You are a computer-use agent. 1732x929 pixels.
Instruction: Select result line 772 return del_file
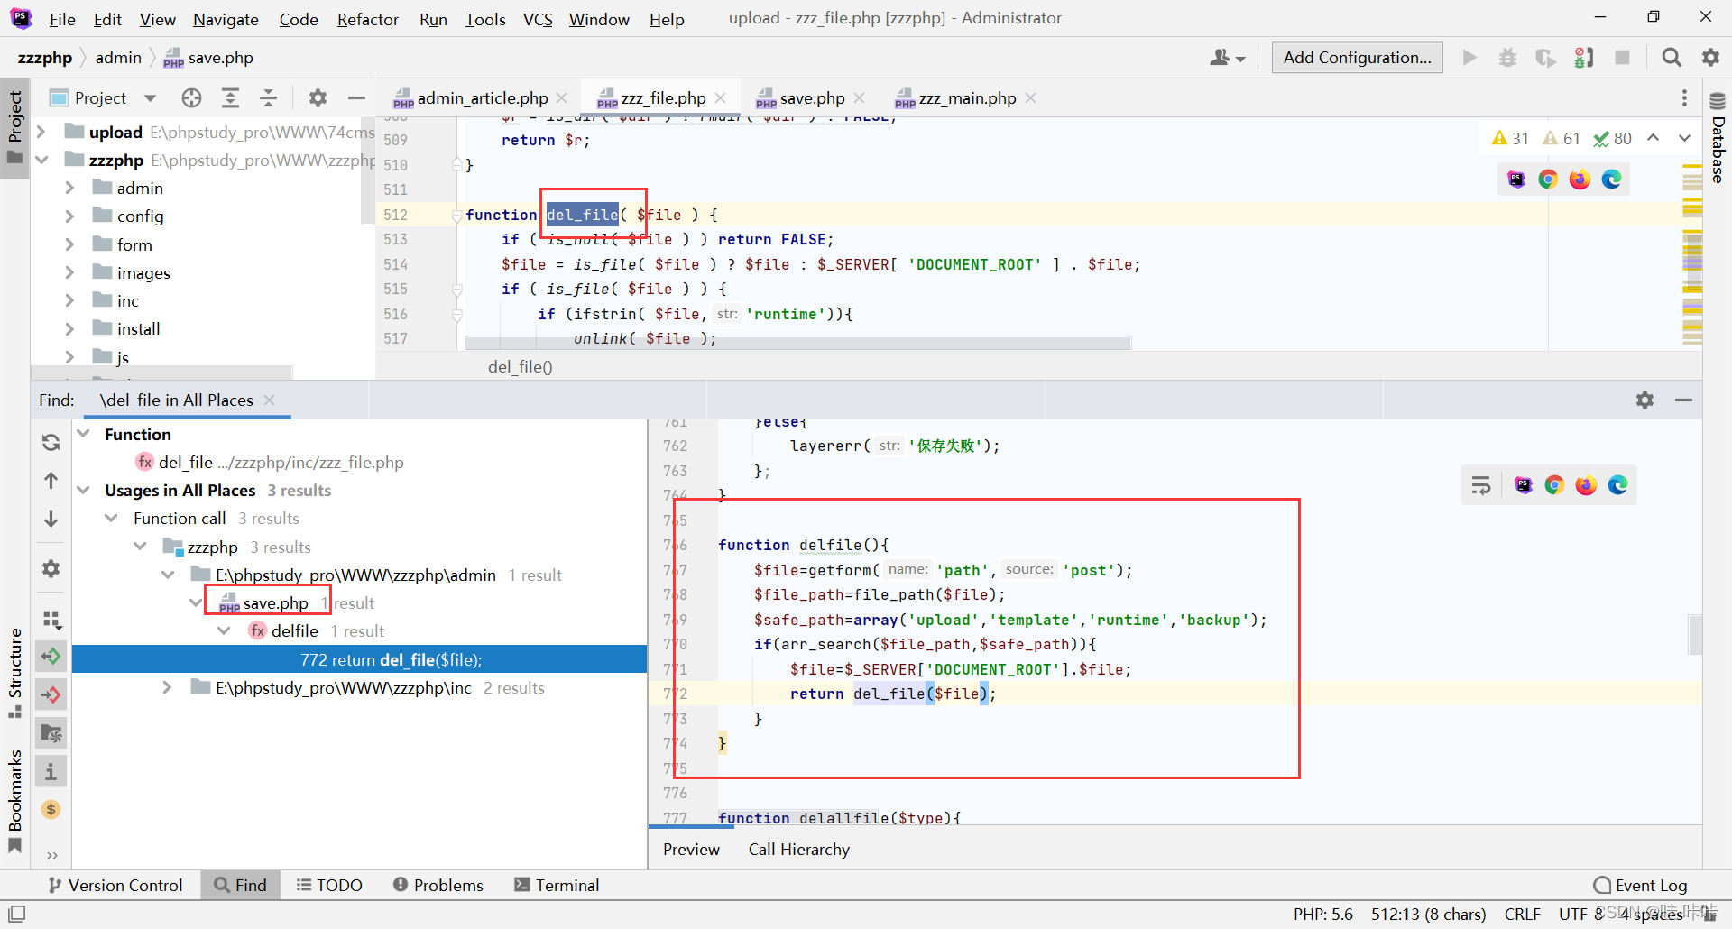click(x=359, y=659)
